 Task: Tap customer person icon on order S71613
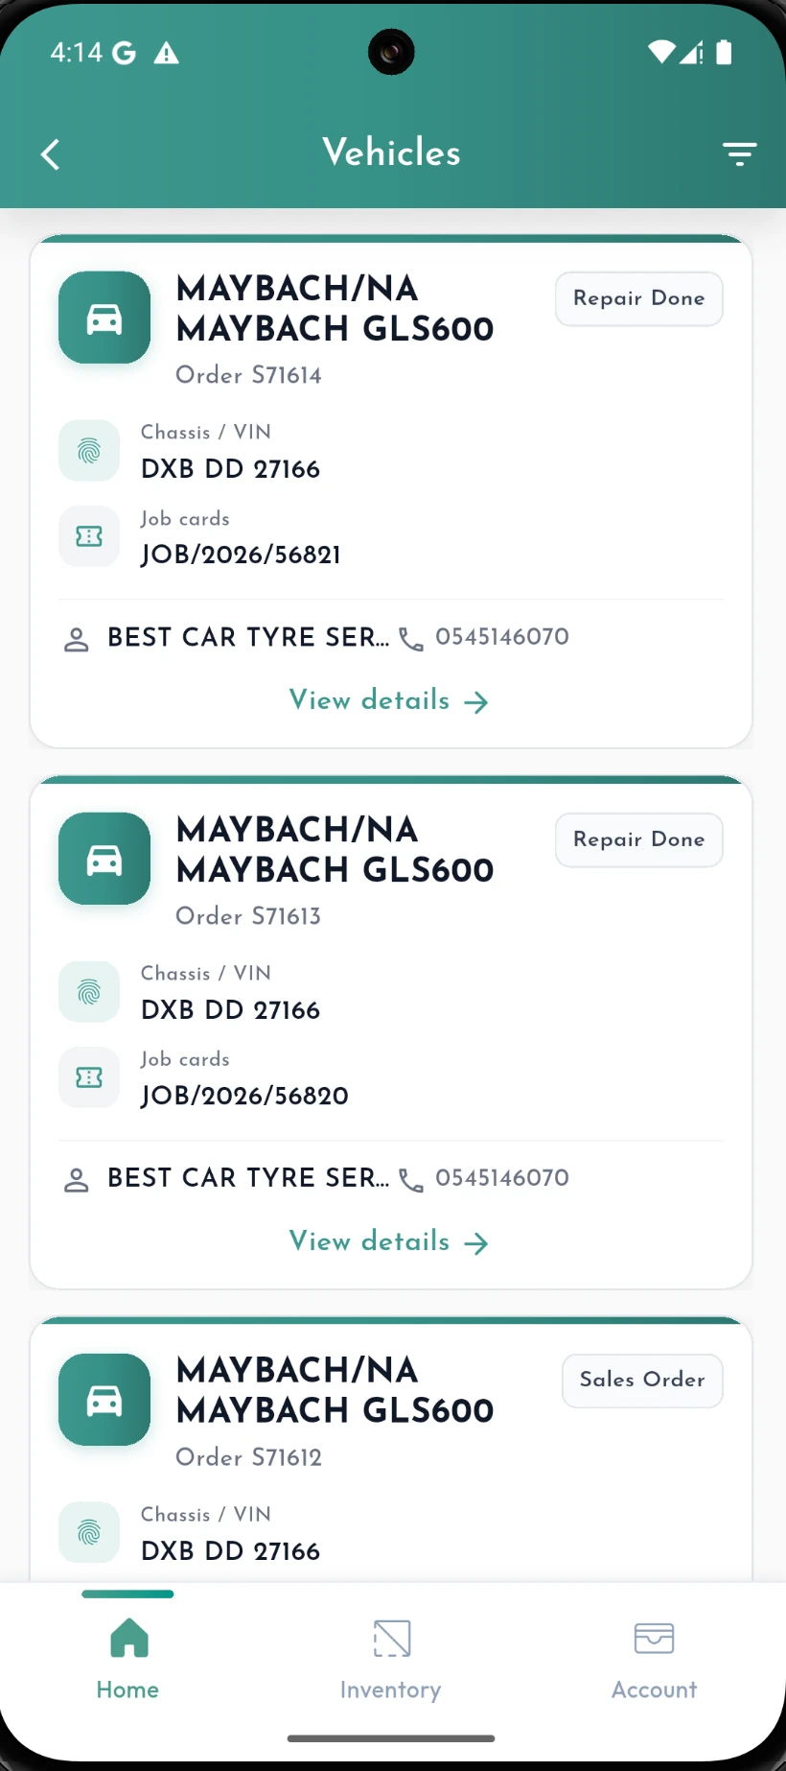click(x=77, y=1180)
